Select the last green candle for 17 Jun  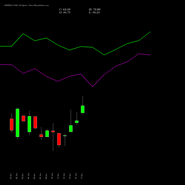point(83,109)
